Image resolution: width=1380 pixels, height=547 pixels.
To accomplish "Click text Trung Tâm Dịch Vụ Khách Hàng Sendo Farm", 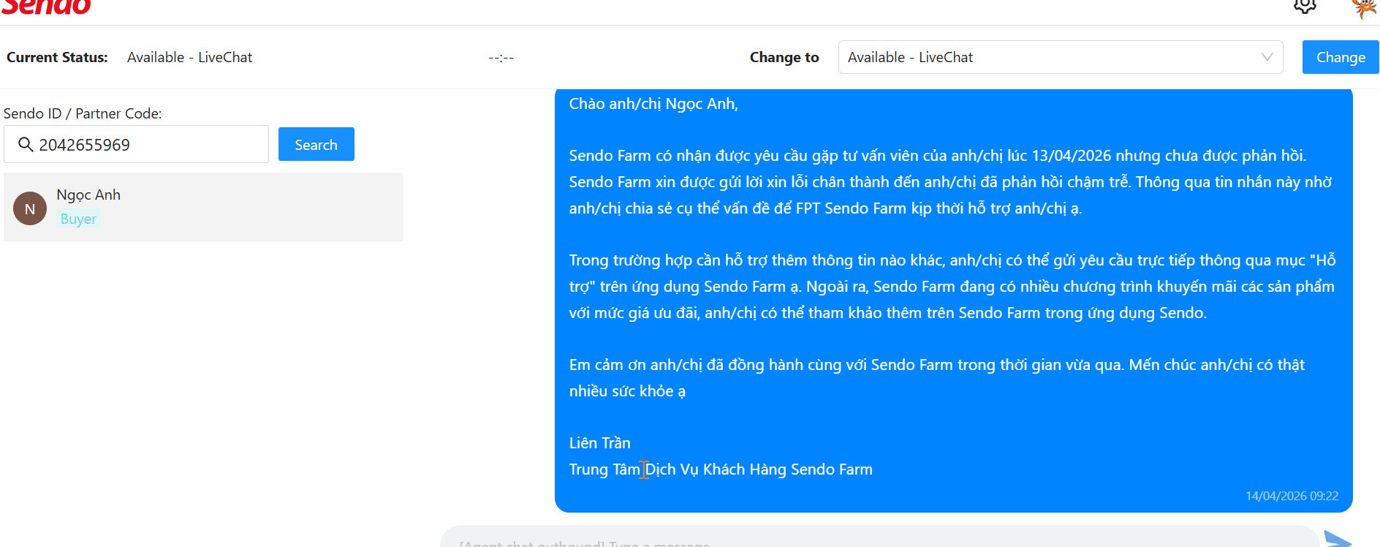I will [x=721, y=469].
